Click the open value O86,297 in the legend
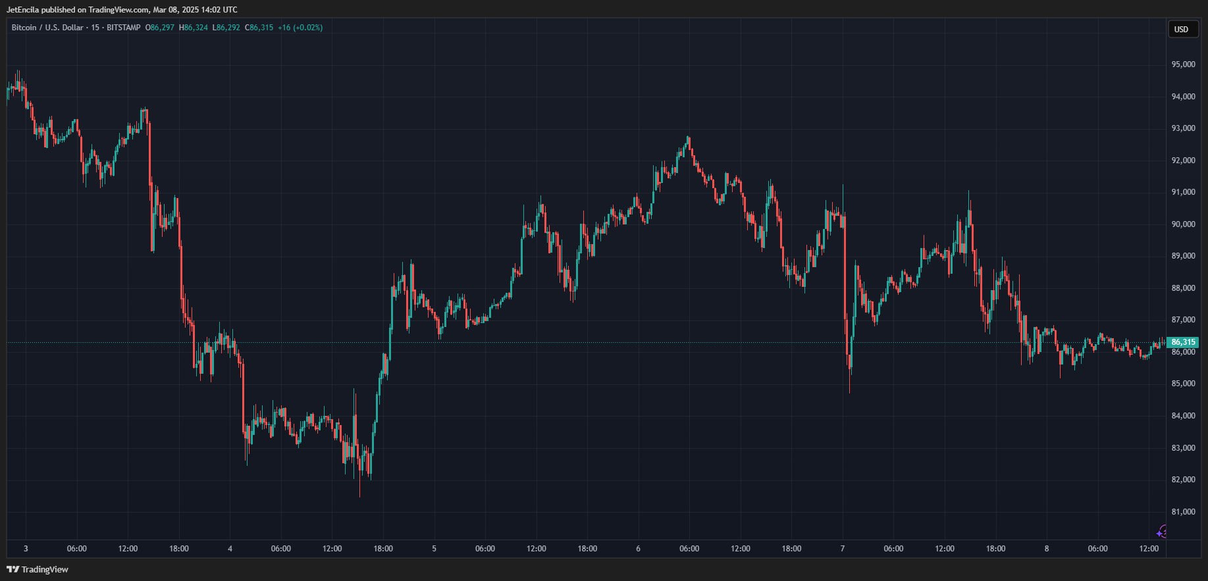The height and width of the screenshot is (581, 1208). (x=160, y=28)
